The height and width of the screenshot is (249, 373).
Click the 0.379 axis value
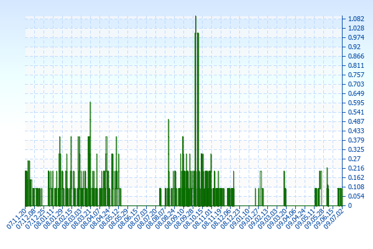(356, 140)
